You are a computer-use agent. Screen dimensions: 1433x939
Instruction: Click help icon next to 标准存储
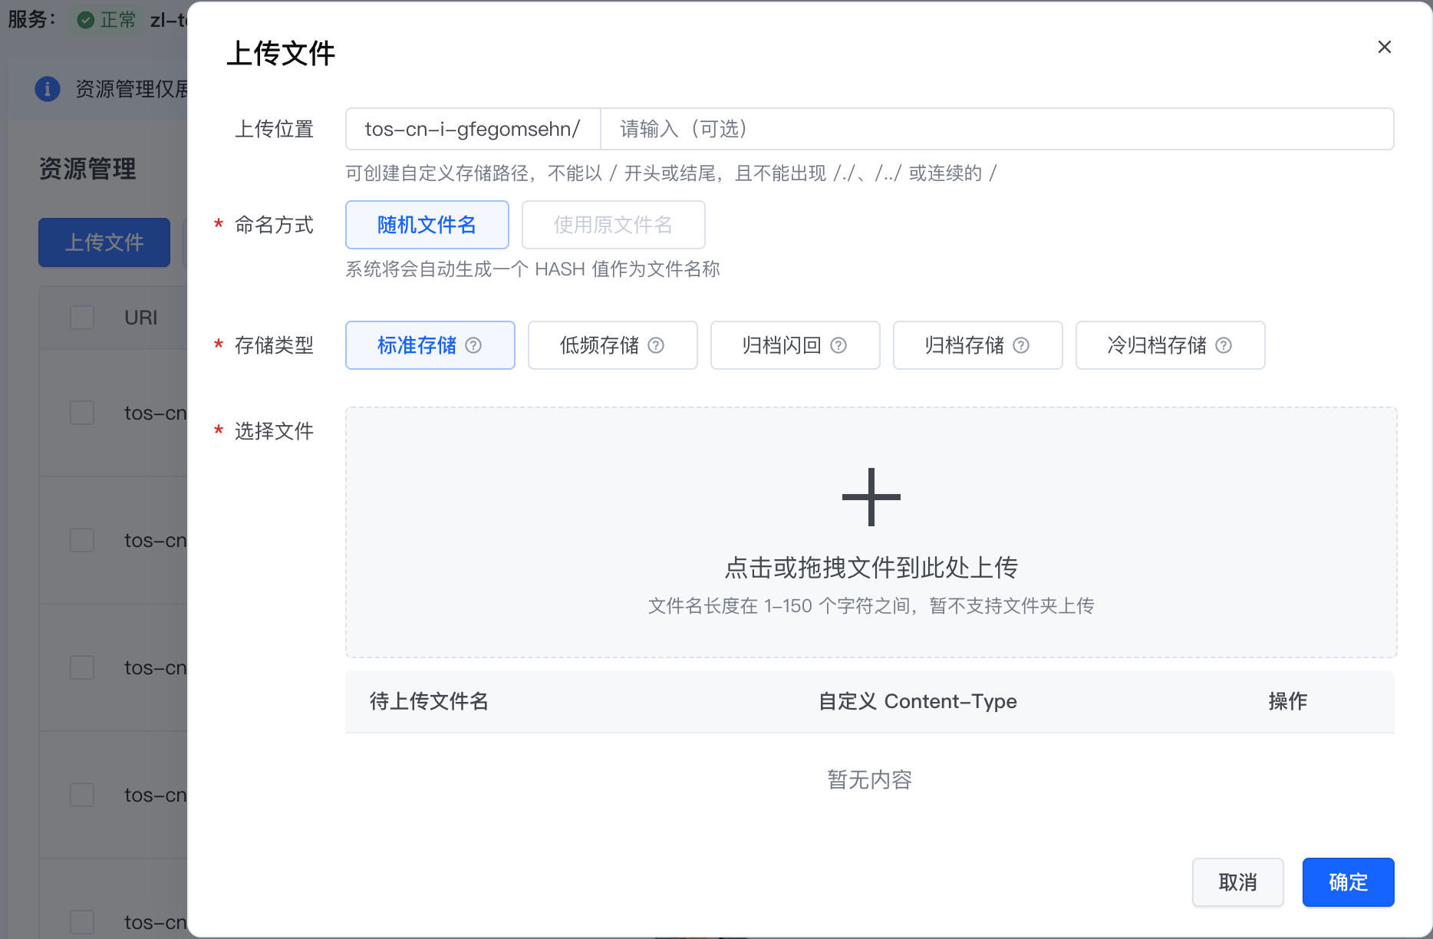pyautogui.click(x=473, y=345)
